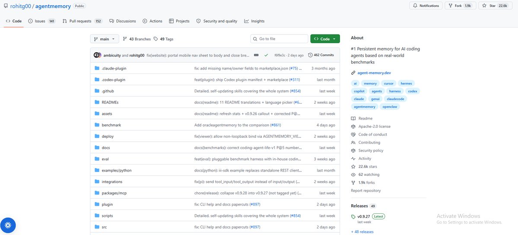
Task: Click the commit status checkmark icon
Action: [x=266, y=55]
